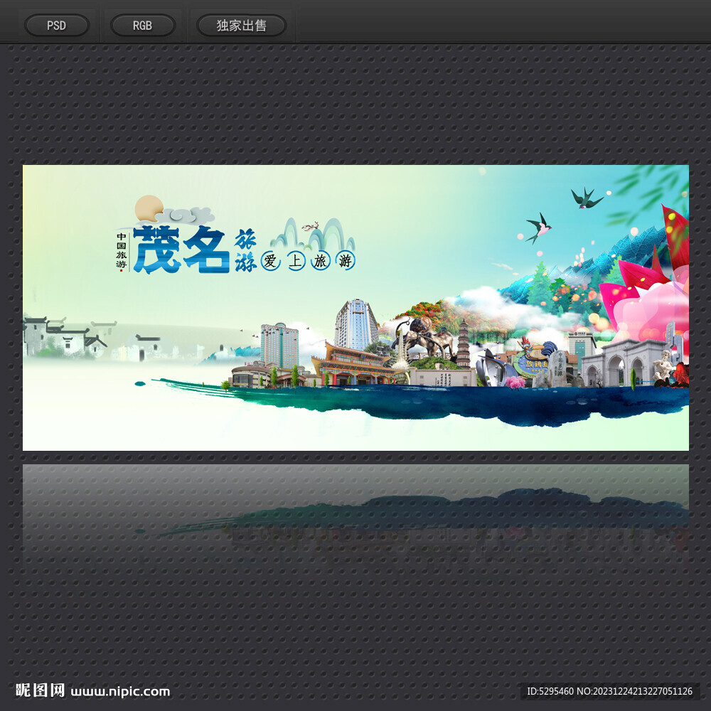Click the PSD pill button
711x711 pixels.
(57, 26)
